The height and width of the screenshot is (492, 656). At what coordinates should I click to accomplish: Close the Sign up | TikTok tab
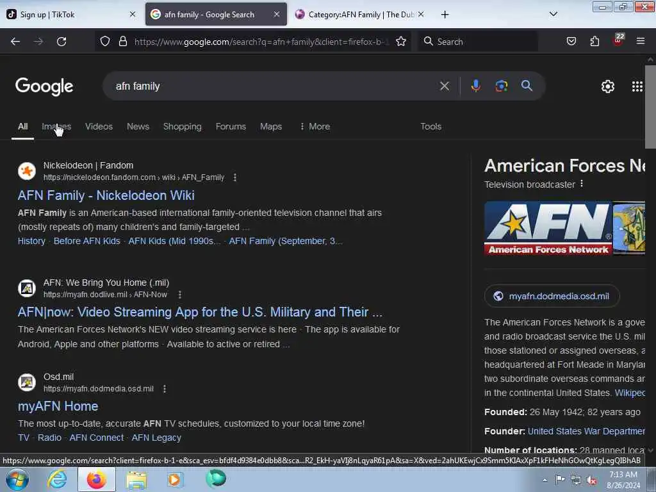click(133, 14)
